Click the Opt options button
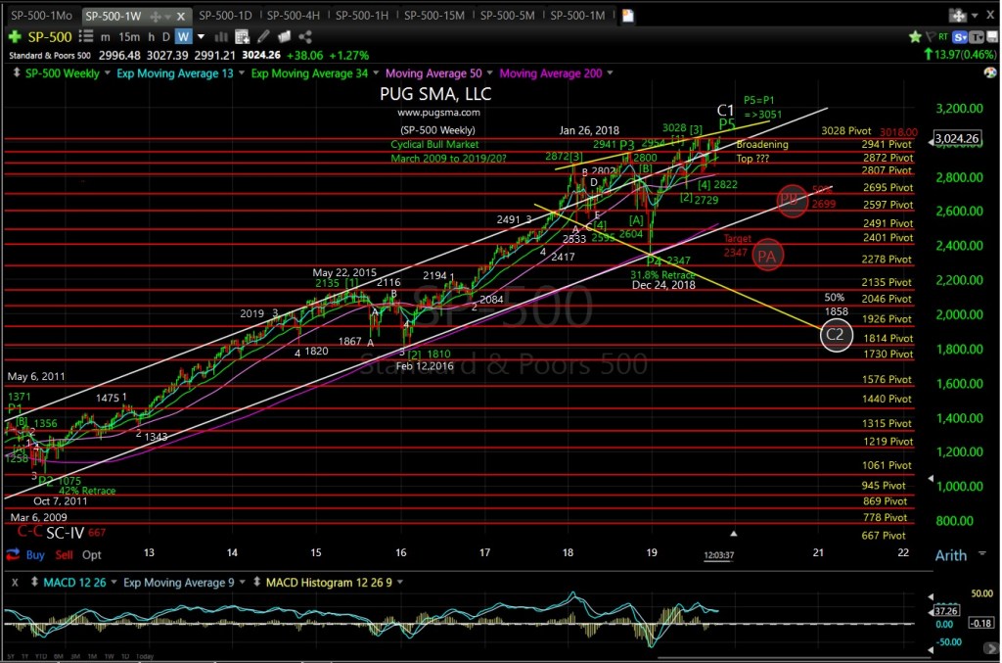This screenshot has height=663, width=1002. (91, 555)
